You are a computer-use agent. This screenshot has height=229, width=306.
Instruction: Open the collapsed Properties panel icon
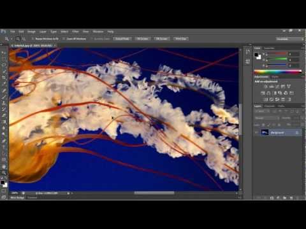pos(247,61)
